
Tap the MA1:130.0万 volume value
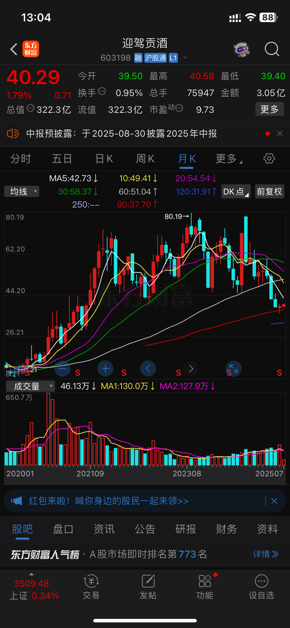click(x=128, y=386)
